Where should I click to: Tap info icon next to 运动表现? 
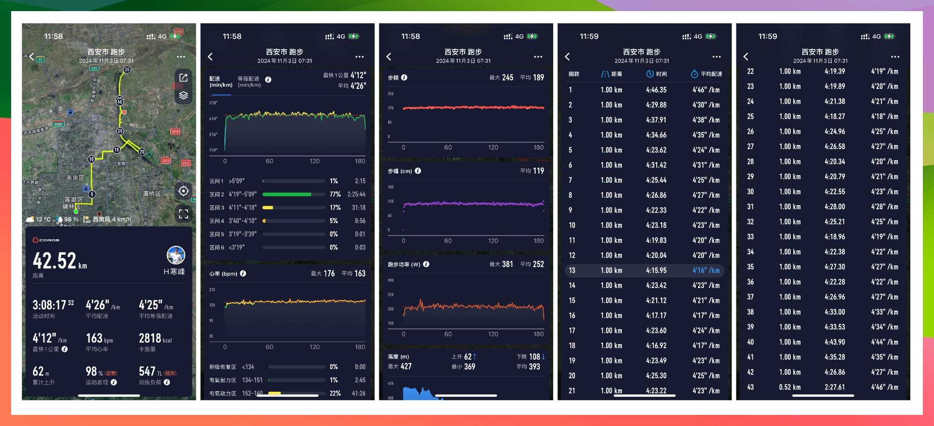[x=114, y=382]
